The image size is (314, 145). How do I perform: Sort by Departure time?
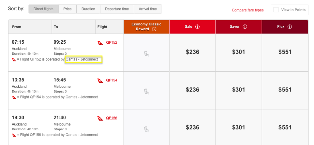[117, 9]
